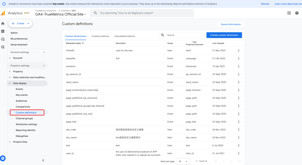This screenshot has height=165, width=302.
Task: Collapse the side navigation with chevron
Action: point(43,160)
